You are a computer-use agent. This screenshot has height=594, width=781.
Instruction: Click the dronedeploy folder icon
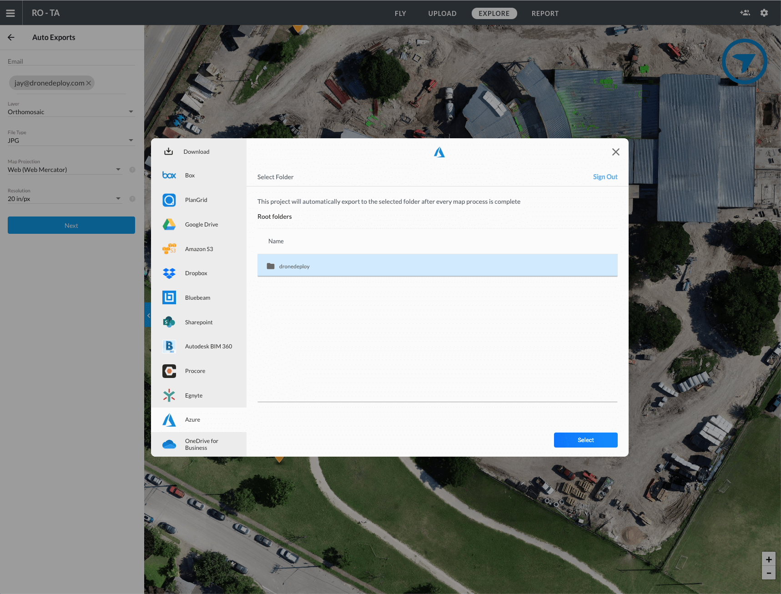[x=271, y=266]
